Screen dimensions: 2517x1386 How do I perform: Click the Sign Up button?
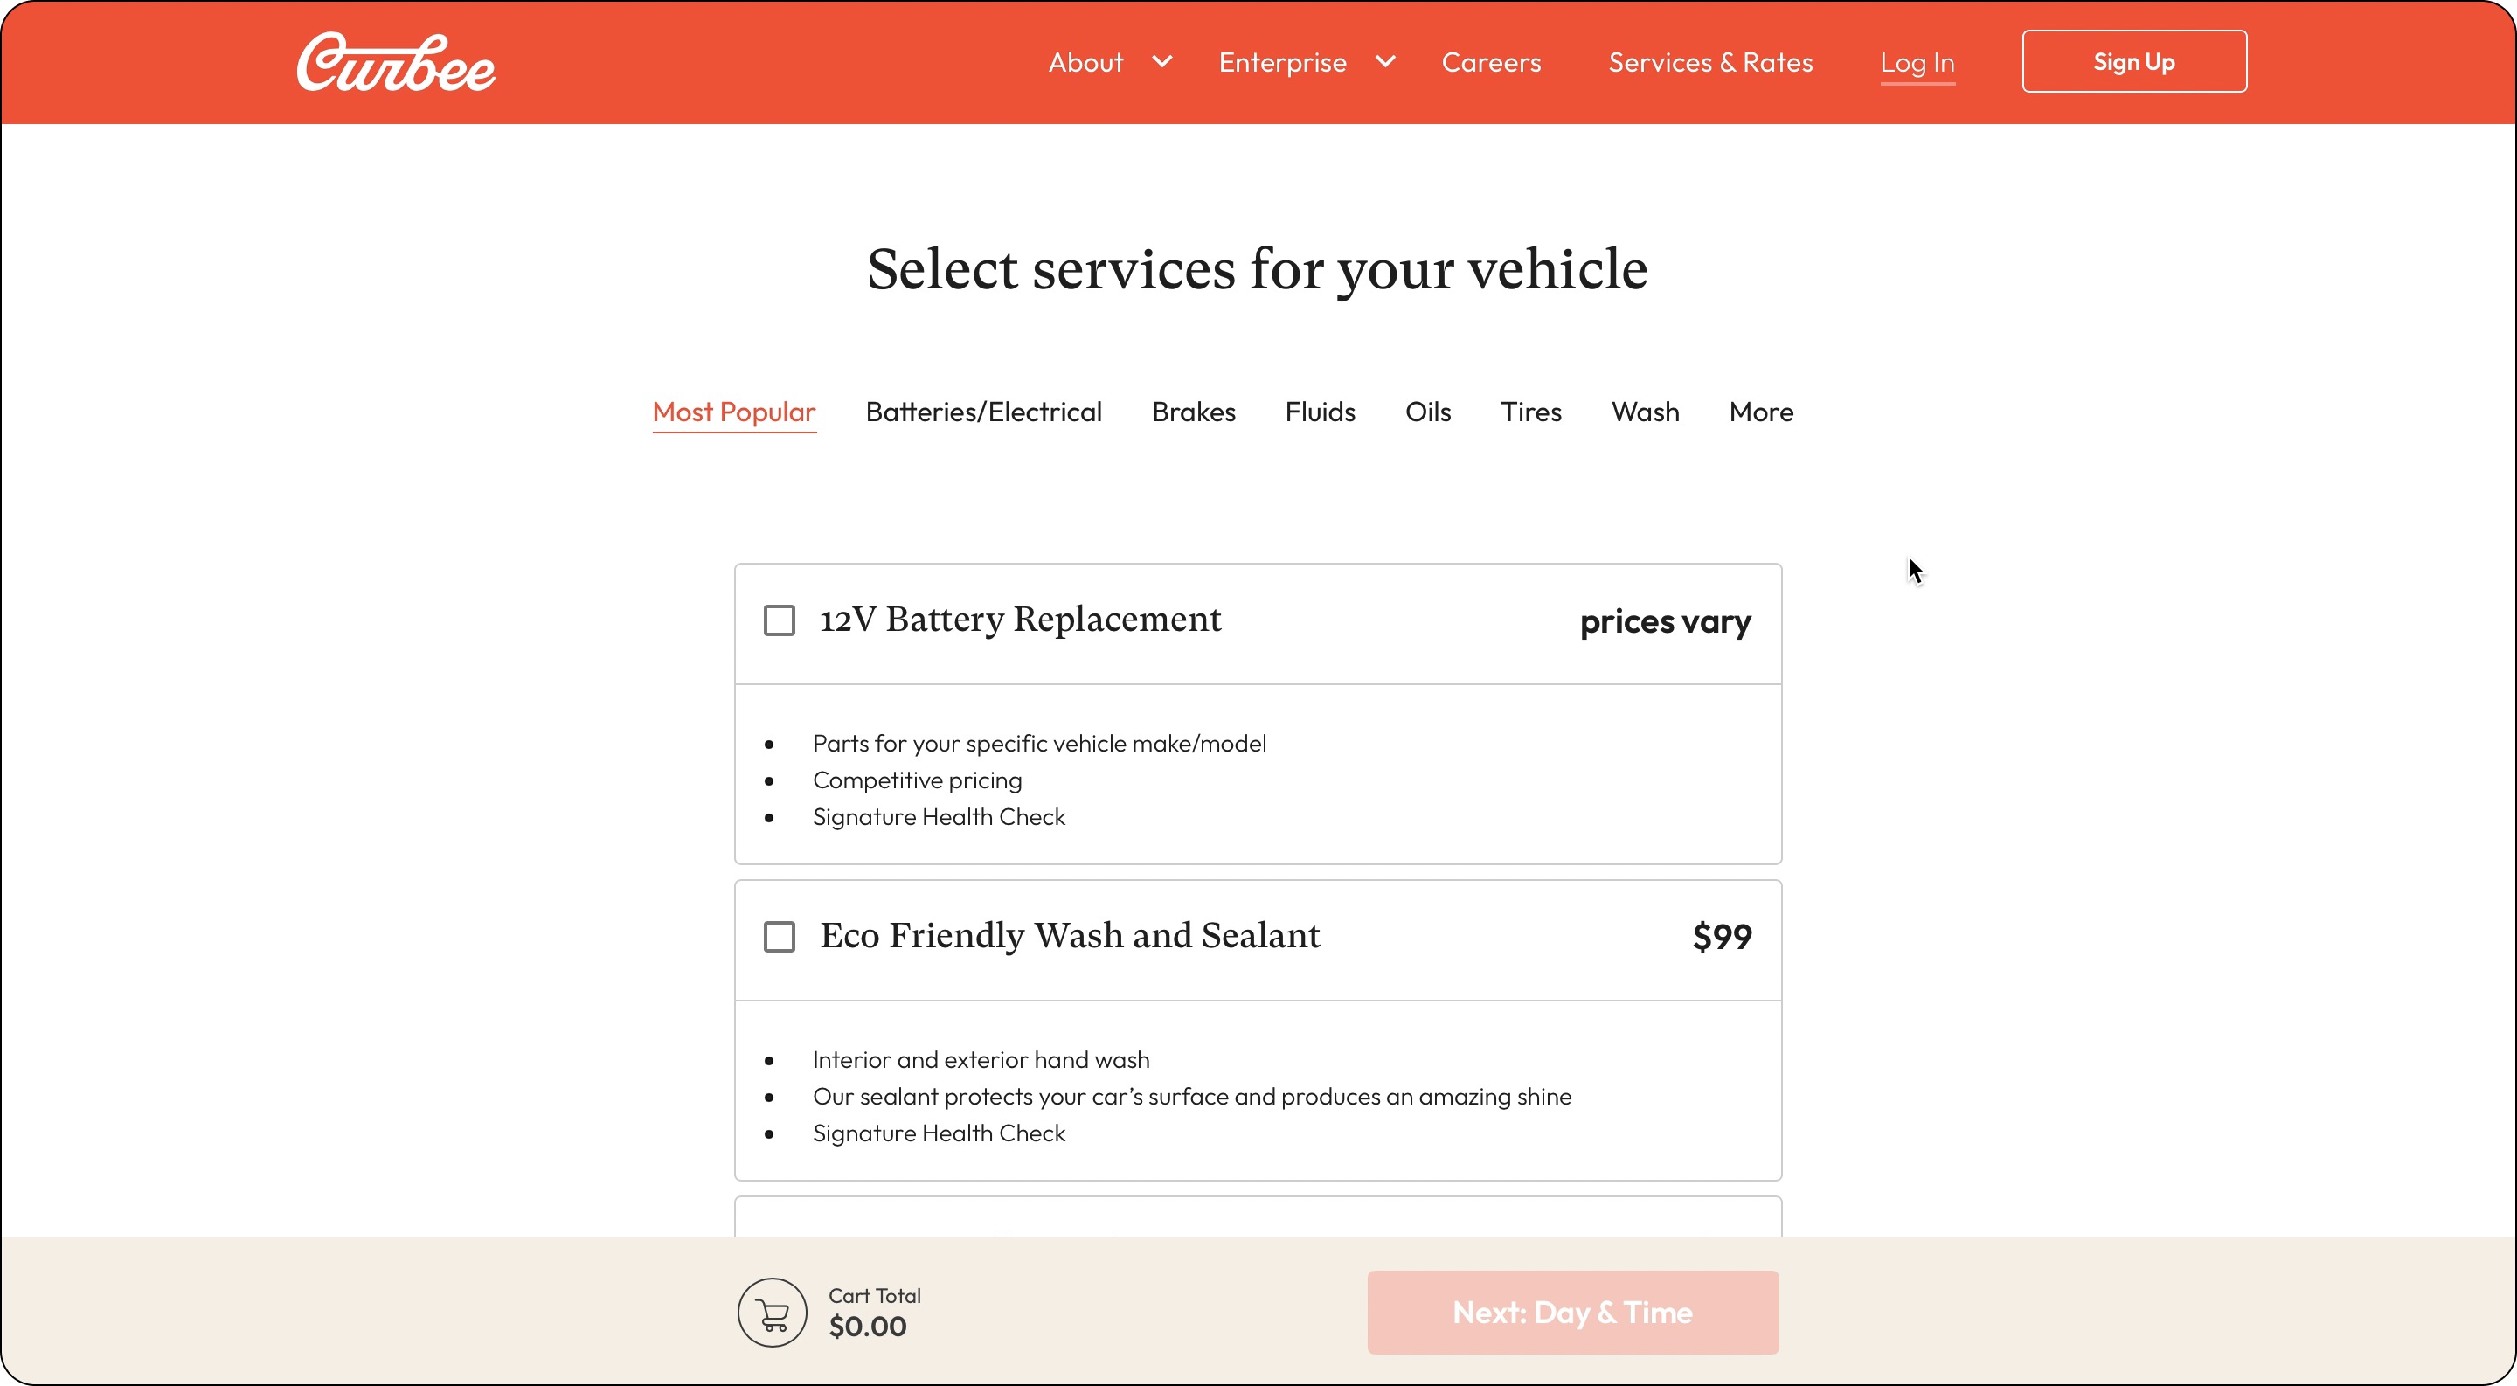pos(2134,61)
